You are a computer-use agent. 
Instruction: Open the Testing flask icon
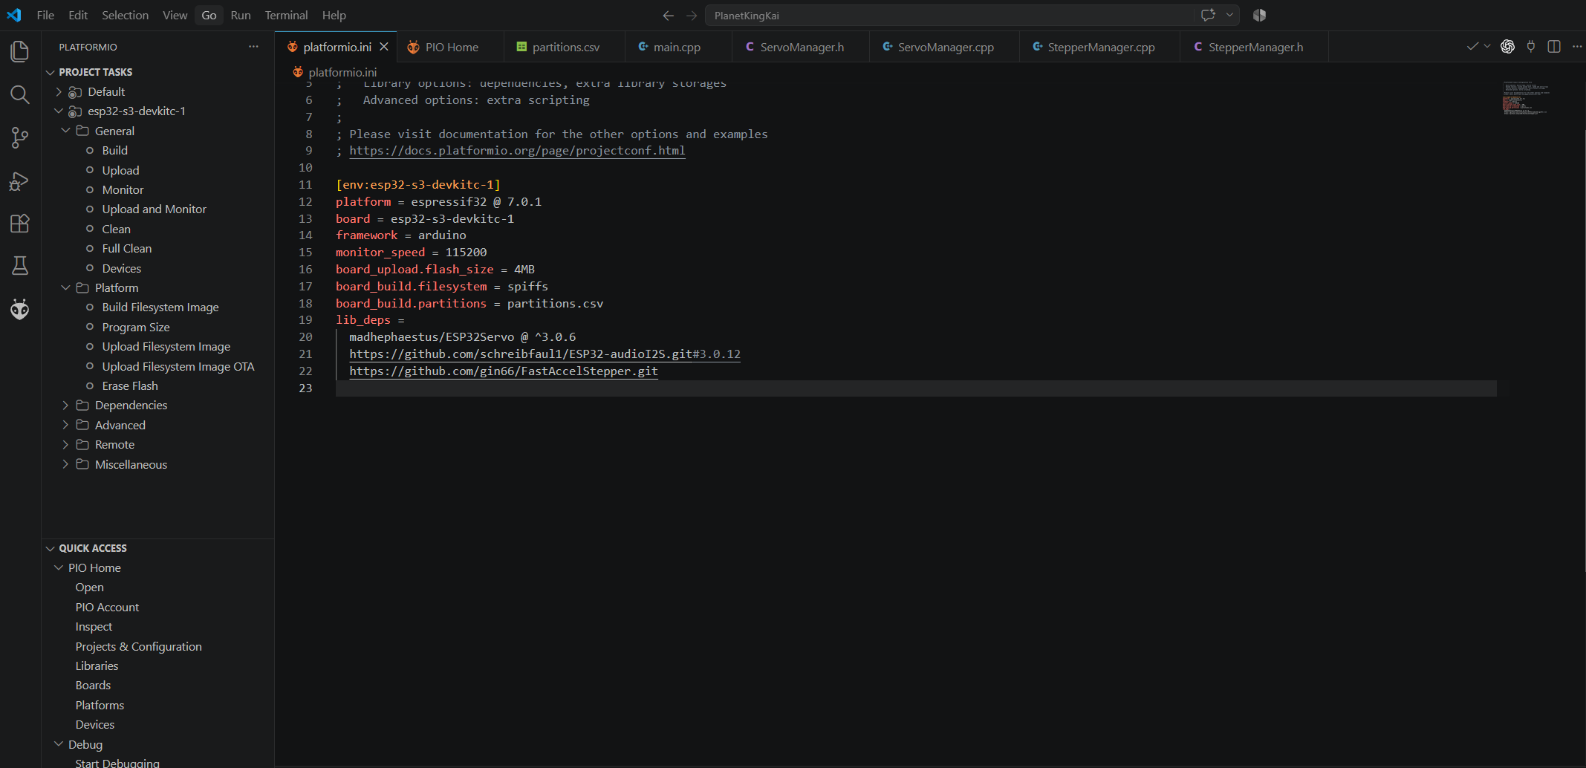(x=20, y=266)
